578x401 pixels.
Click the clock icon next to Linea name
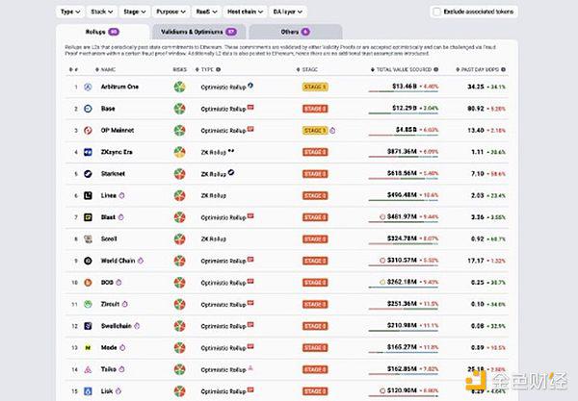click(121, 195)
